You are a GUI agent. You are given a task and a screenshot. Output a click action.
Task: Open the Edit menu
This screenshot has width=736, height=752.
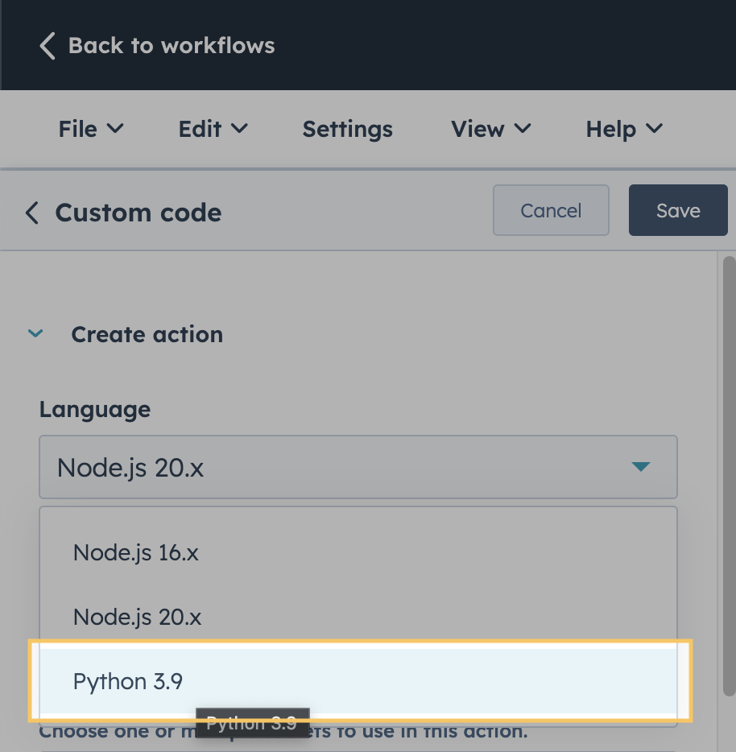[213, 129]
